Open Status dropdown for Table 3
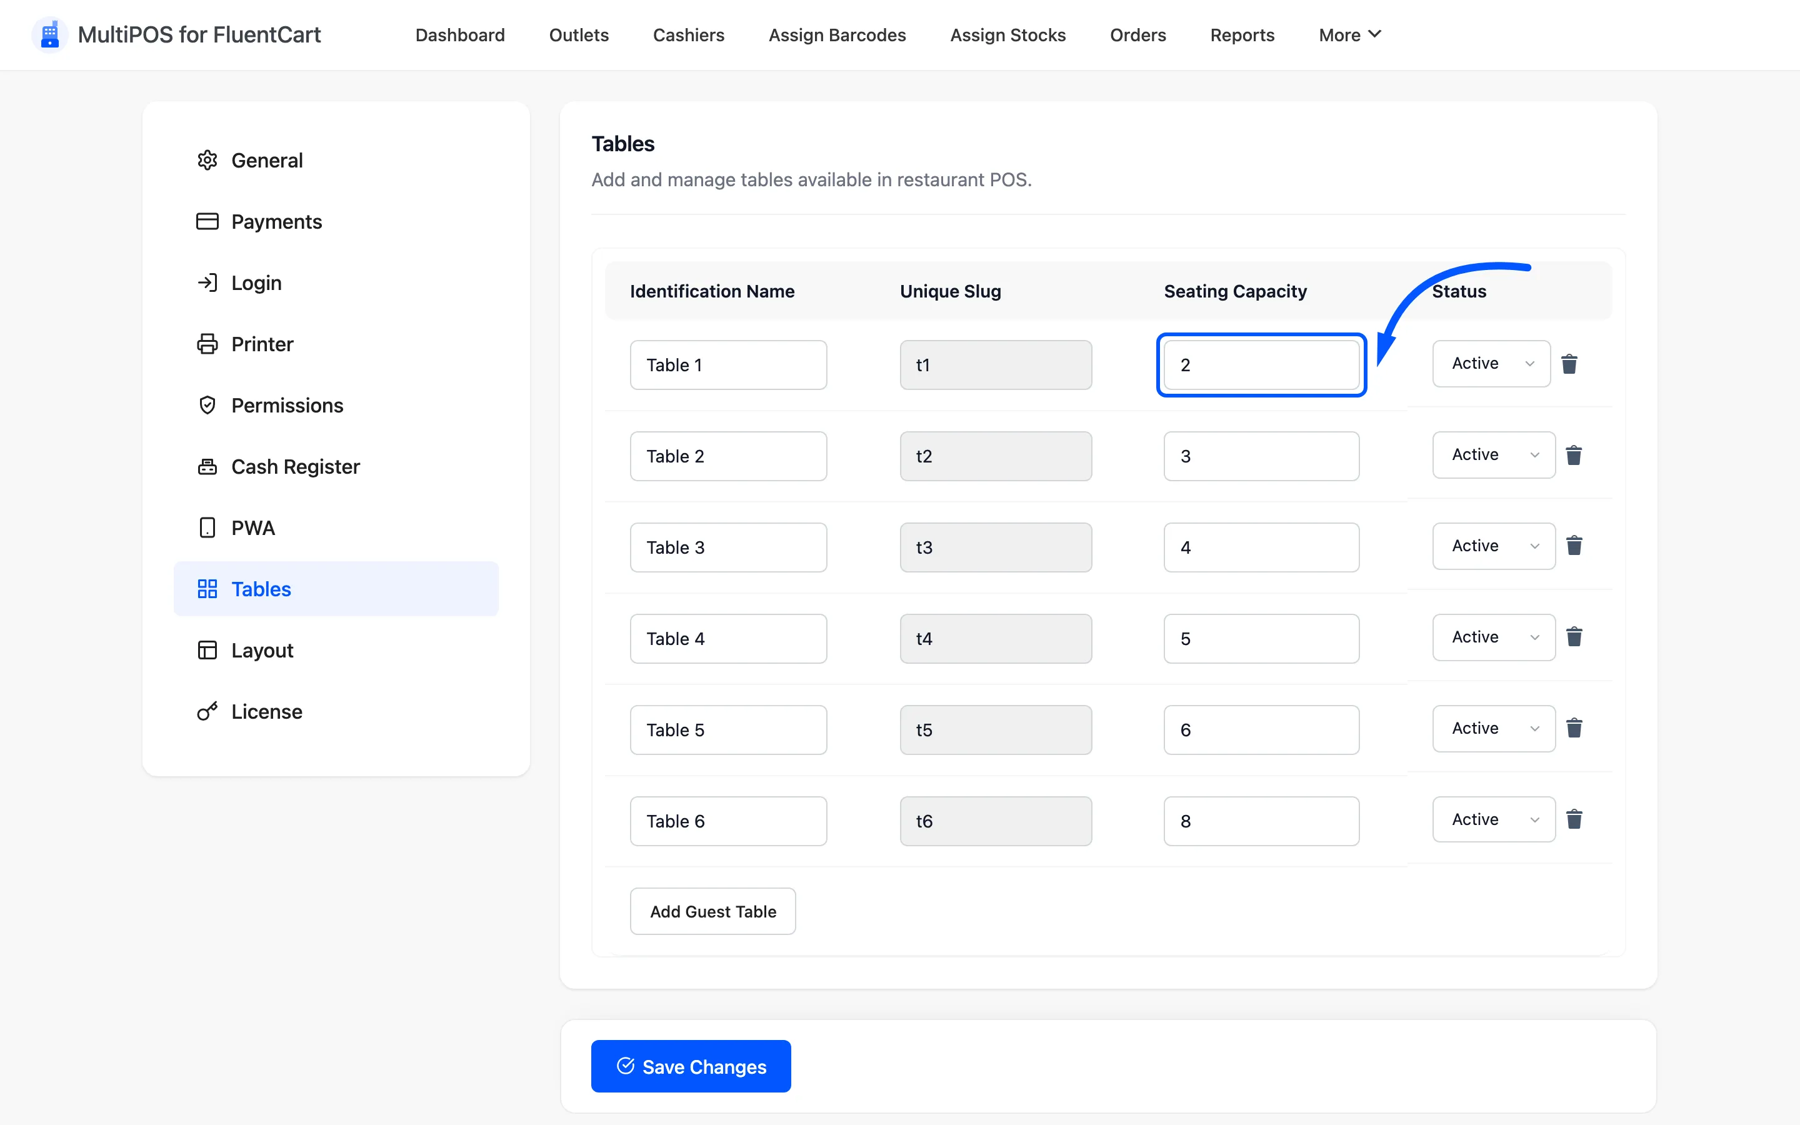 (1494, 546)
